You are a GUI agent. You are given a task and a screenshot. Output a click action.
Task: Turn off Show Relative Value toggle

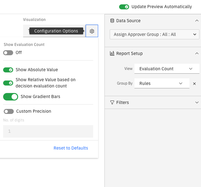(8, 83)
